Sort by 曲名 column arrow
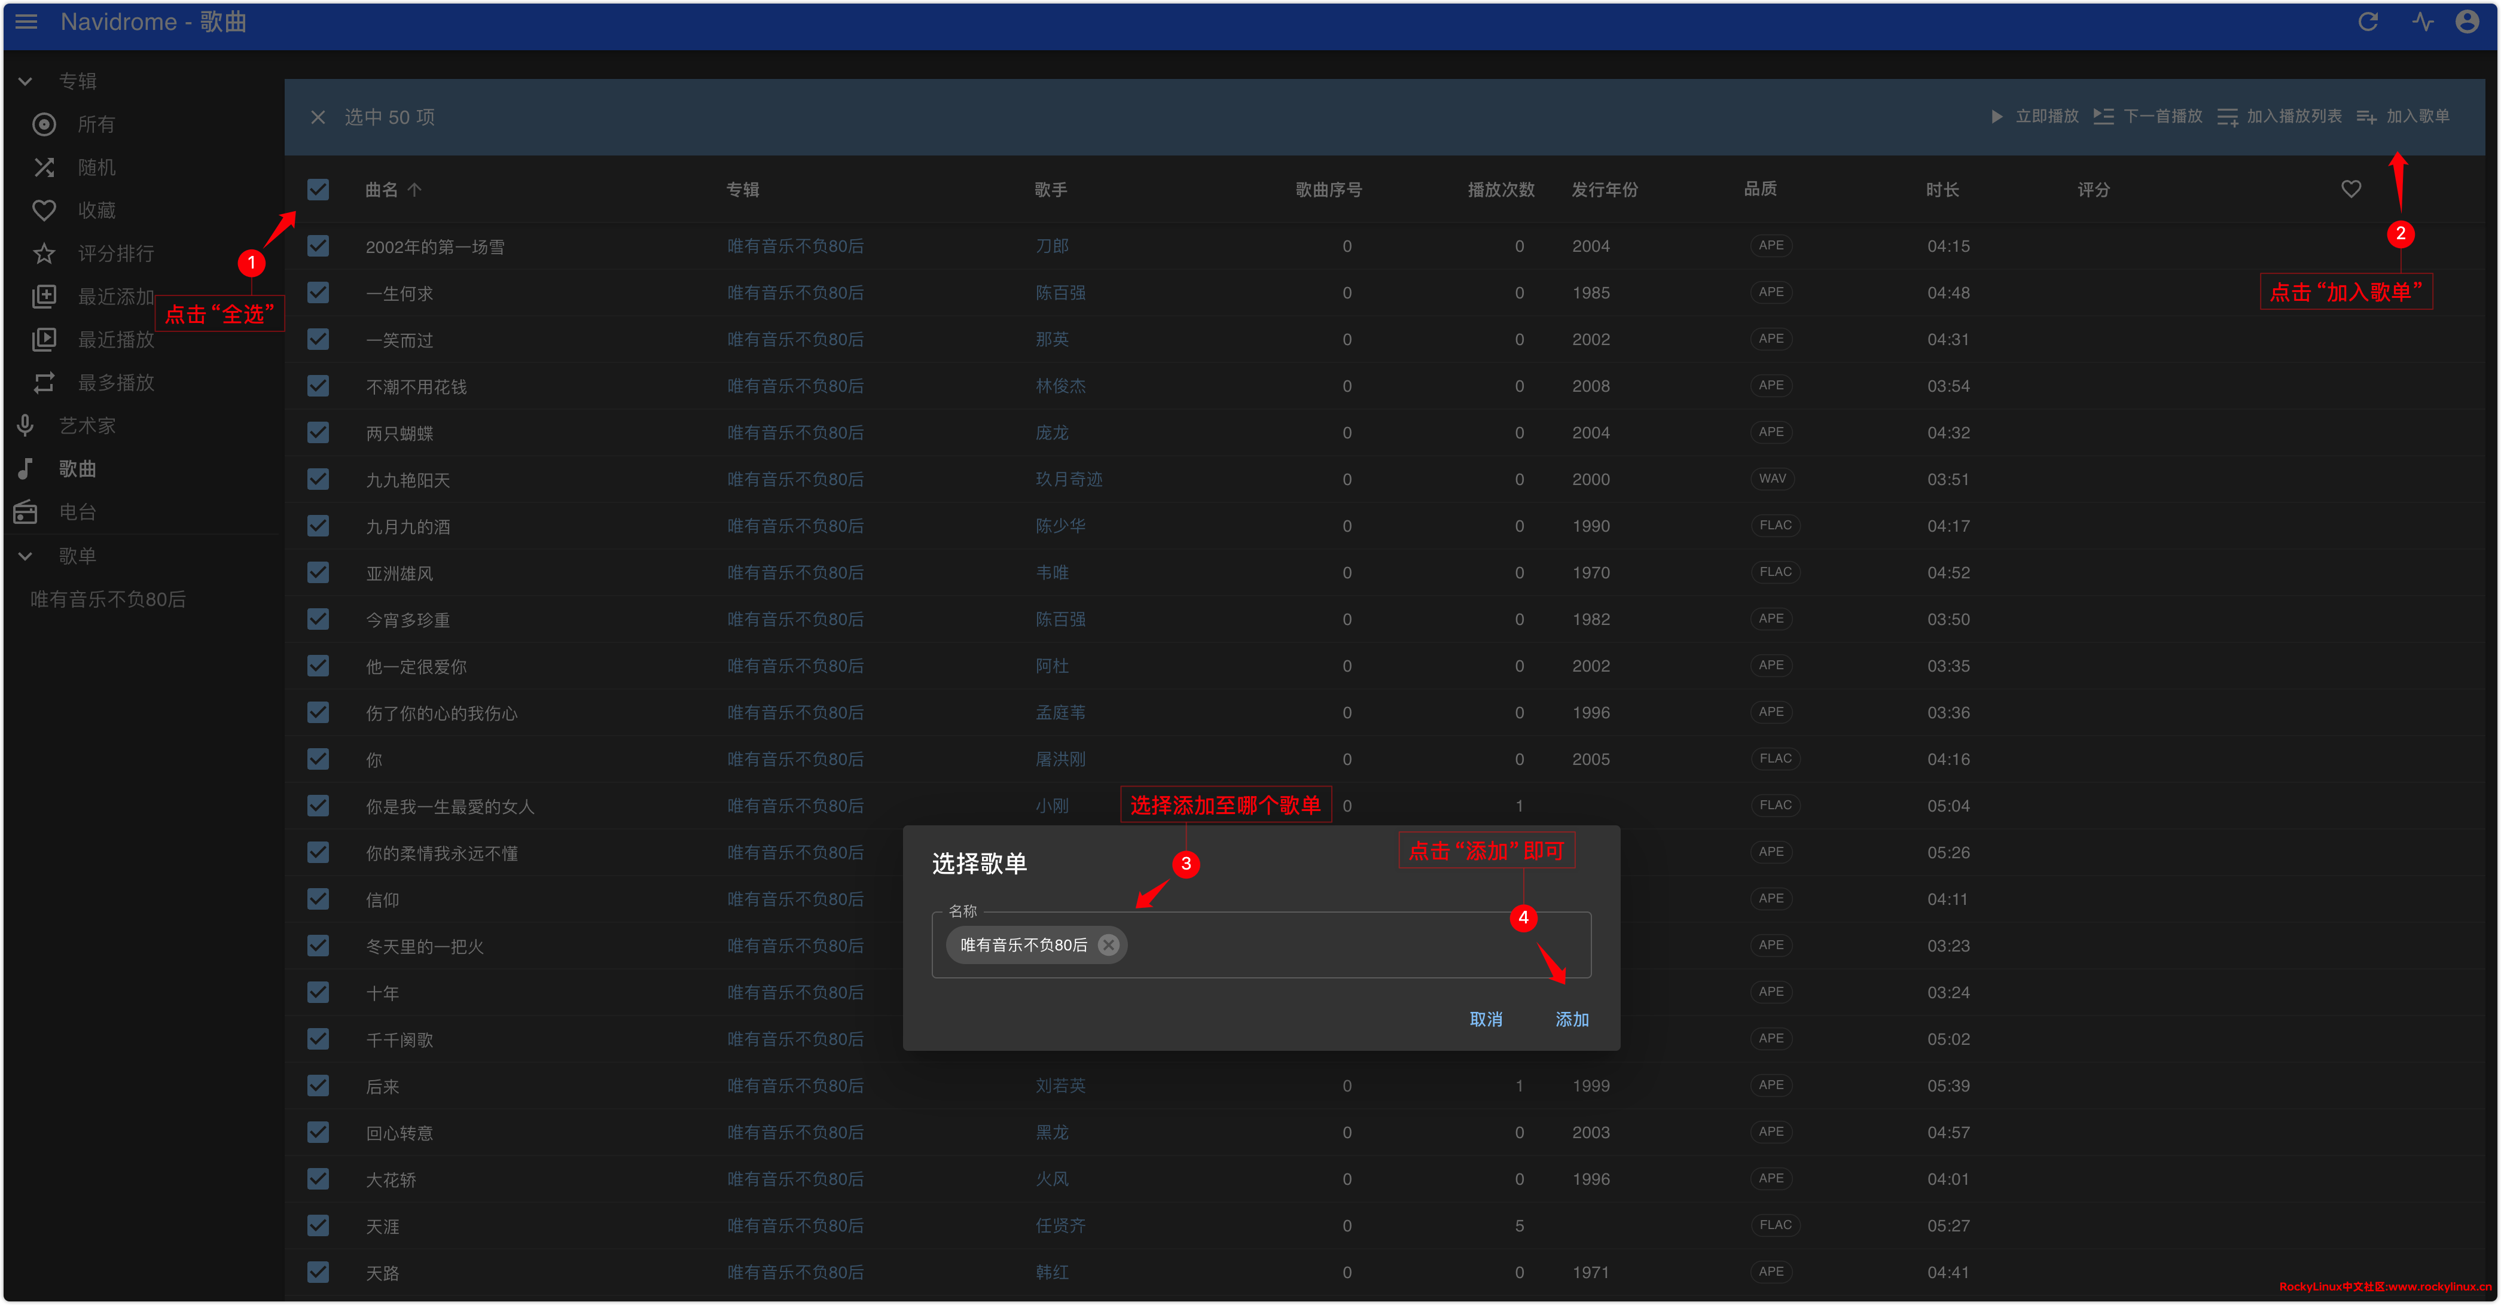The height and width of the screenshot is (1305, 2501). pyautogui.click(x=414, y=190)
